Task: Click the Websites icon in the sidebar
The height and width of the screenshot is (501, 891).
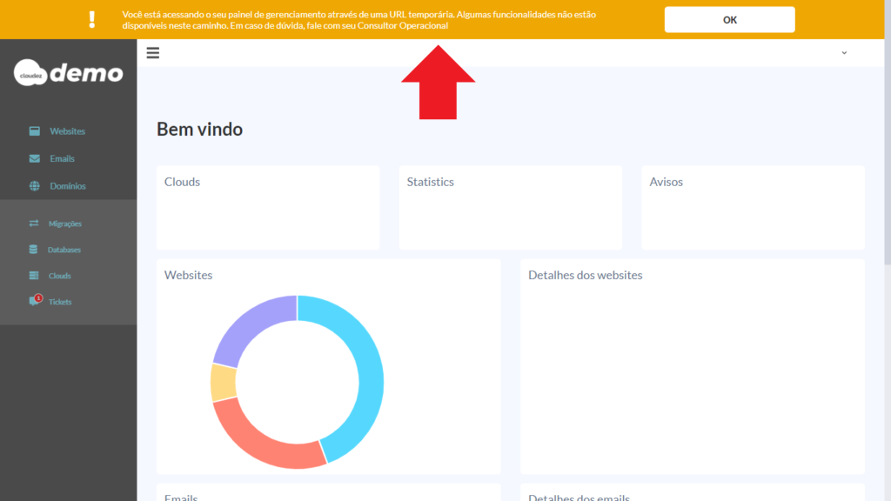Action: point(35,131)
